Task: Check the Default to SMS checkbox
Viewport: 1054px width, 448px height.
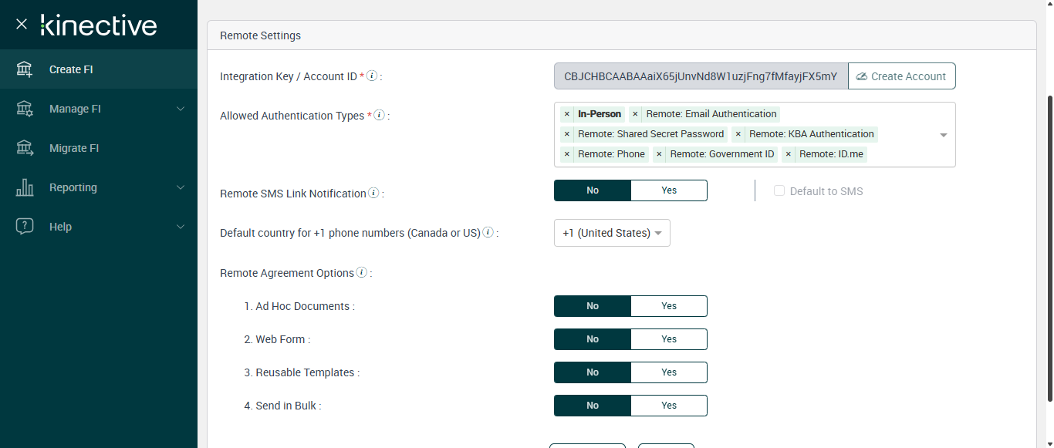Action: tap(779, 190)
